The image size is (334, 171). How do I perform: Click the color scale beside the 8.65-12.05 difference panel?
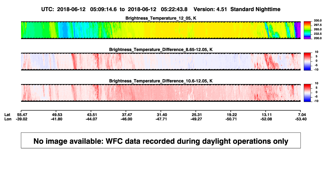point(307,61)
